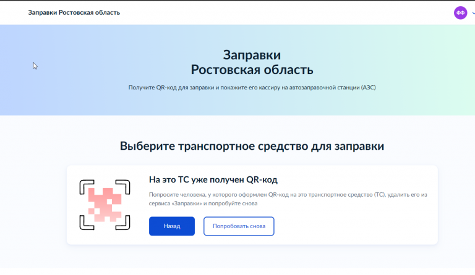Image resolution: width=475 pixels, height=275 pixels.
Task: Click the heading Выберите транспортное средство для заправки
Action: pos(252,146)
